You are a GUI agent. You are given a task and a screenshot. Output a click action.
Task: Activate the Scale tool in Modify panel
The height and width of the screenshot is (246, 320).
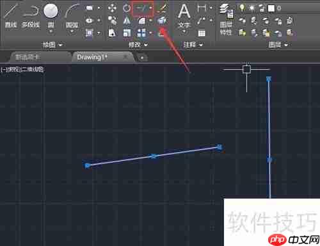pyautogui.click(x=127, y=33)
